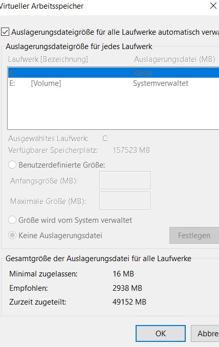The width and height of the screenshot is (219, 347).
Task: Select Größe wird vom System verwaltet
Action: 12,220
